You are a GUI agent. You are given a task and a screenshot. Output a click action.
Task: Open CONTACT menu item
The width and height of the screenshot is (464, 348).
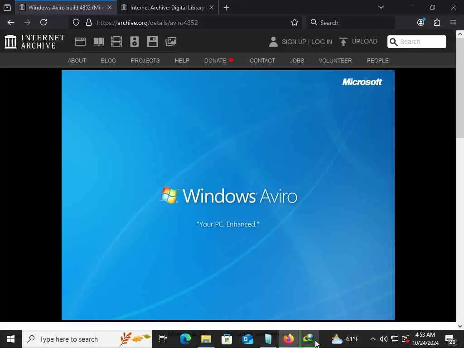click(262, 61)
